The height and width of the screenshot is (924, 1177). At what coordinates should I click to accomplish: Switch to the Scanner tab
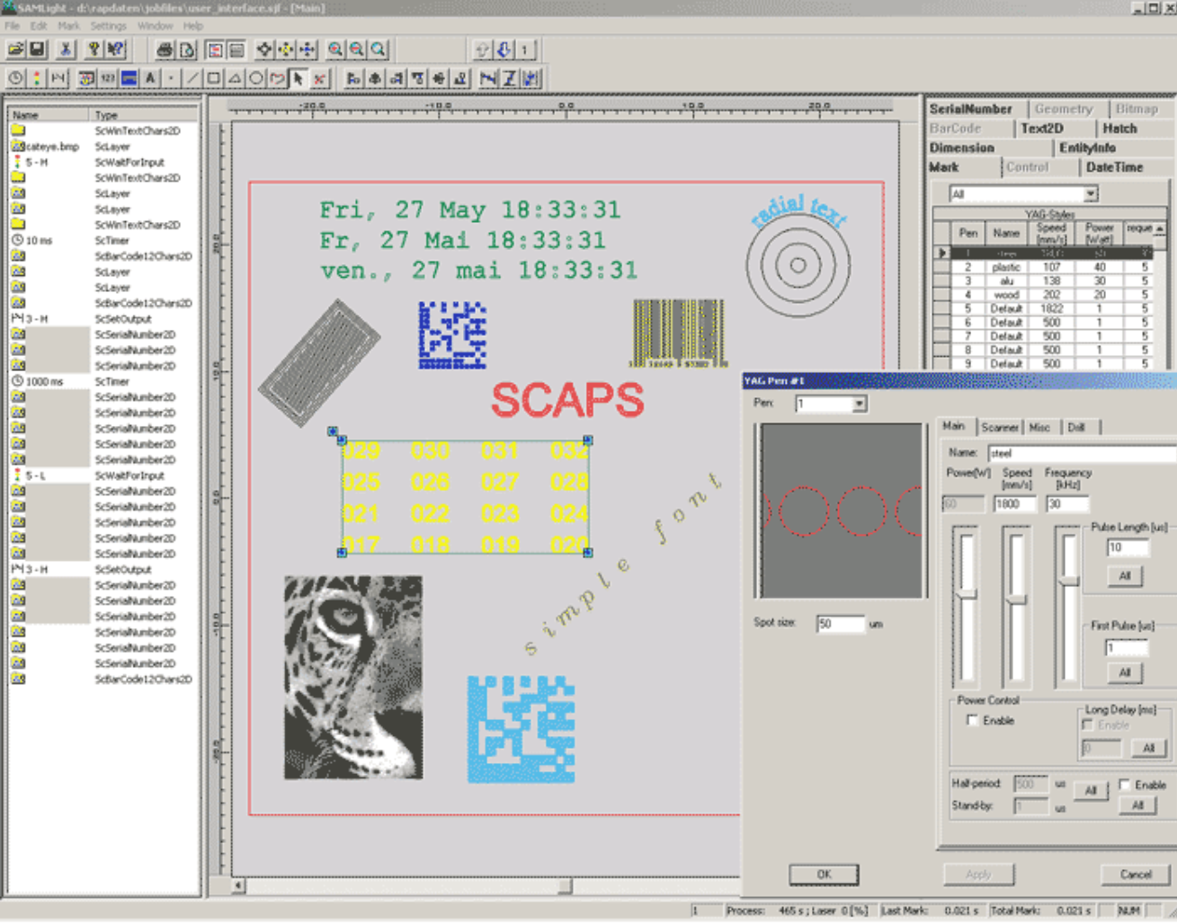pyautogui.click(x=999, y=427)
